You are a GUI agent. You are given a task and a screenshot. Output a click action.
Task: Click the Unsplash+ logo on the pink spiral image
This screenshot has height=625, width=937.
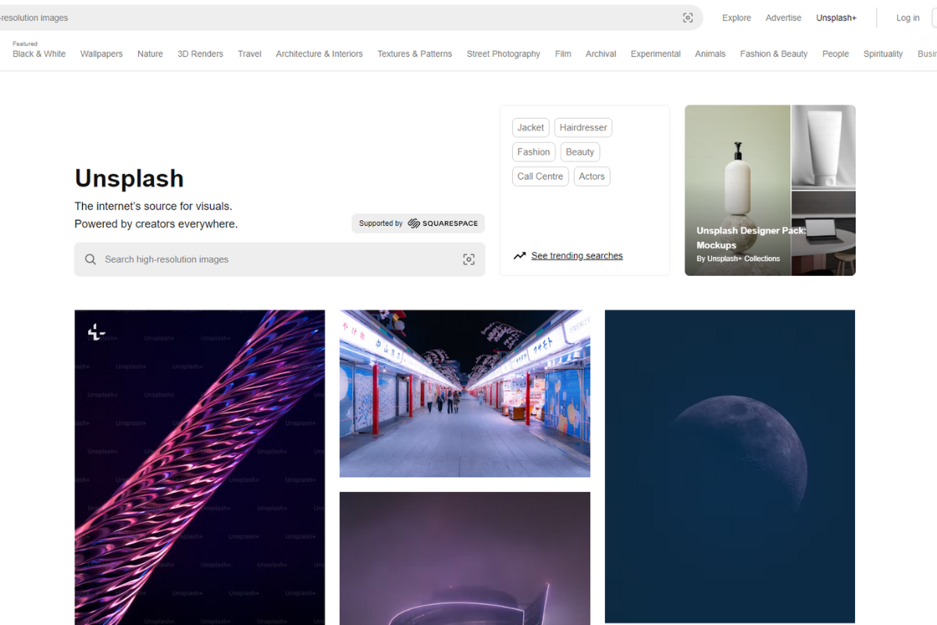click(x=96, y=332)
